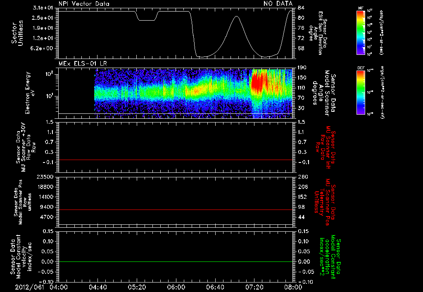The image size is (423, 292).
Task: Select the 'ESH Sun Elevation Angle' axis title
Action: [x=318, y=33]
